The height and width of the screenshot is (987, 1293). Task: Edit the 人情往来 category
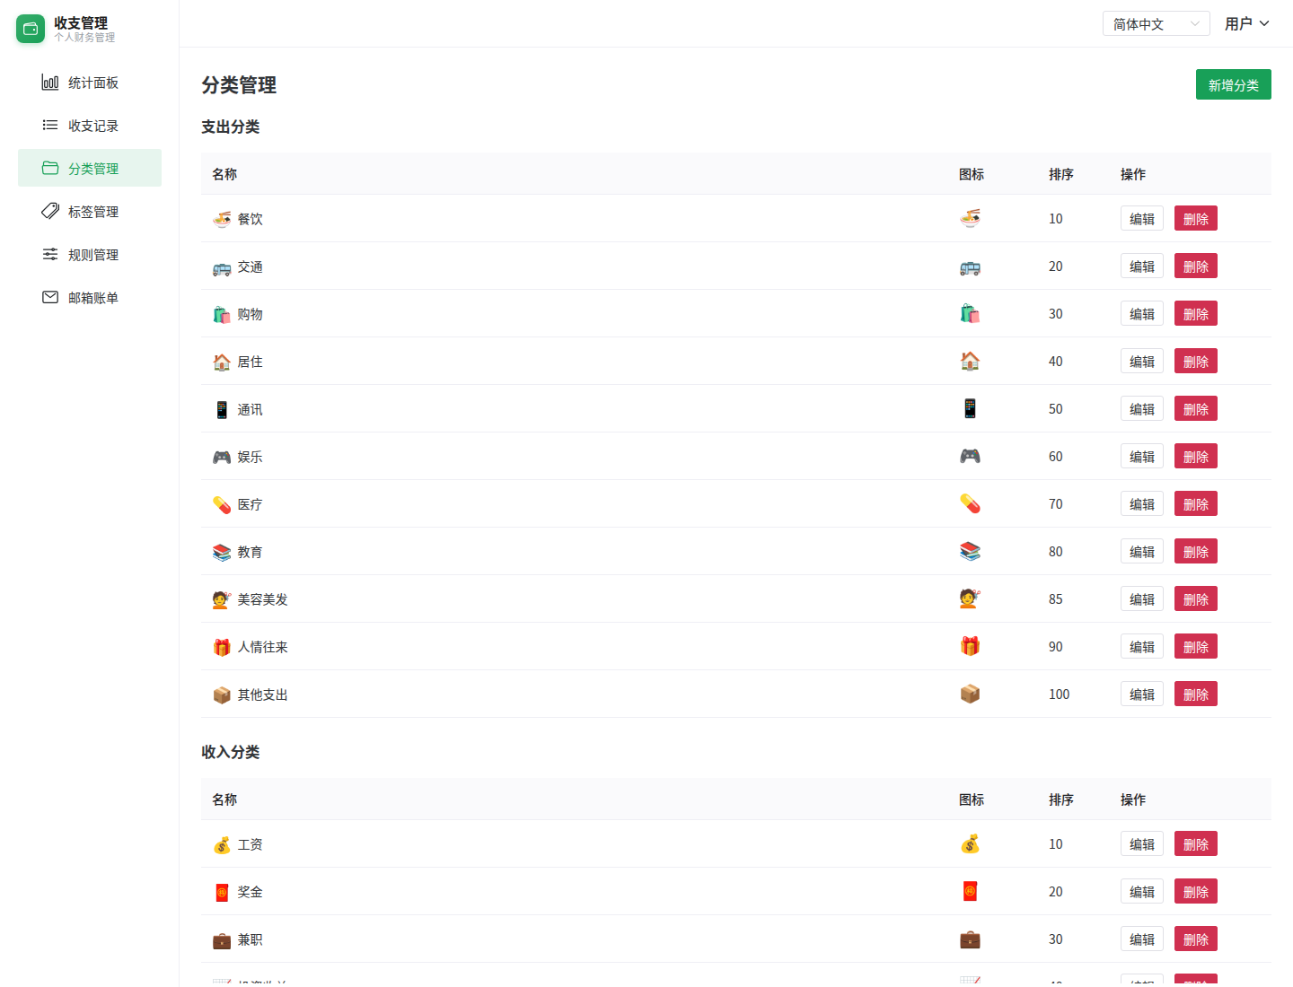point(1142,646)
